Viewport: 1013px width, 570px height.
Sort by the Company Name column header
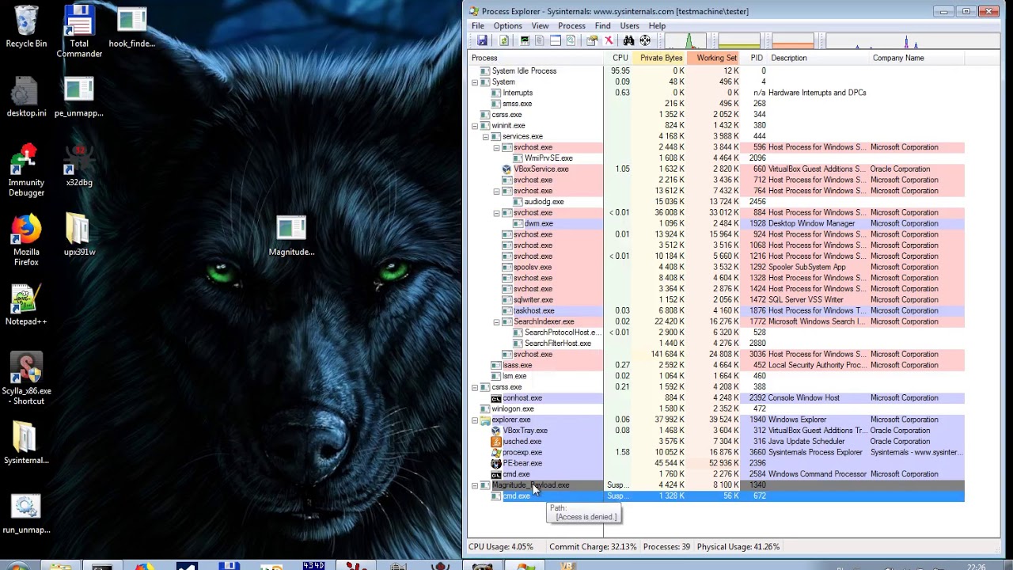(x=916, y=58)
